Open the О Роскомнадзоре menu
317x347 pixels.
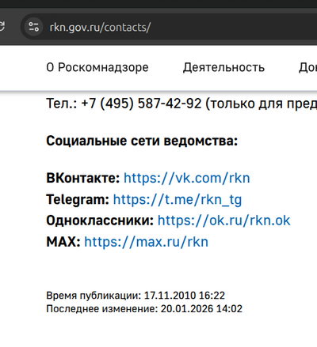(97, 67)
